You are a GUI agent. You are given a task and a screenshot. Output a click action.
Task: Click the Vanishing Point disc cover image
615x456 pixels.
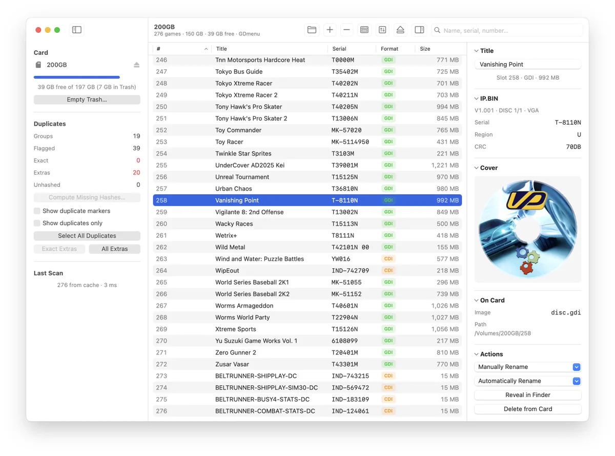pos(528,229)
